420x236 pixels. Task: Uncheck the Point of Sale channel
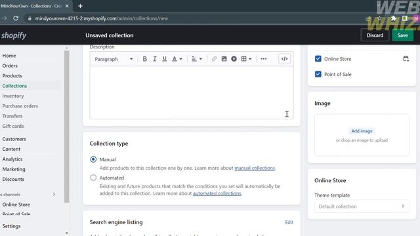click(318, 74)
